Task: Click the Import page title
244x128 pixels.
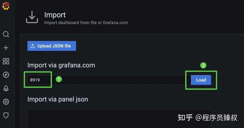Action: 55,15
